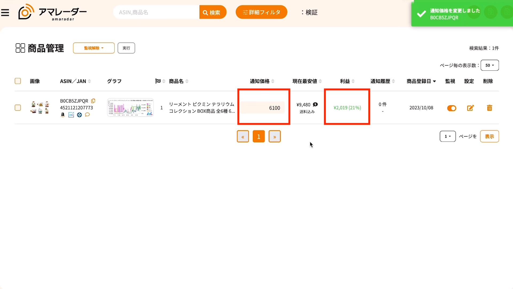Click the ASIN product name search field
Screen dimensions: 513x289
coord(156,12)
